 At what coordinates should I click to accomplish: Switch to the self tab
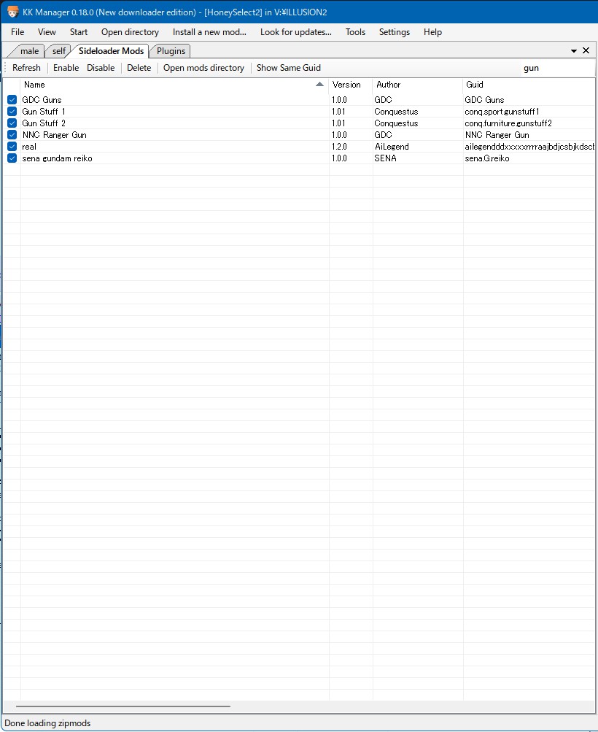[59, 51]
